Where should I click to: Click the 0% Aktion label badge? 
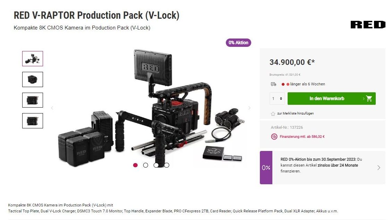[238, 43]
